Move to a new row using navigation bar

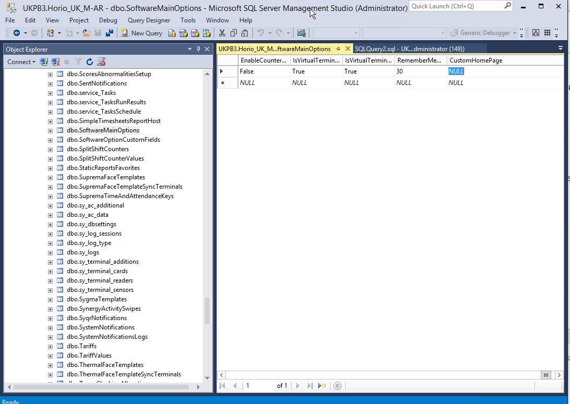coord(322,385)
